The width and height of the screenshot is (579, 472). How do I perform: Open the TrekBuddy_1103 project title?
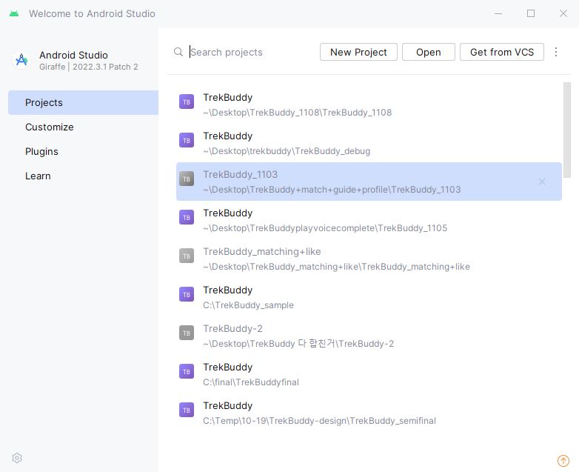pos(240,174)
